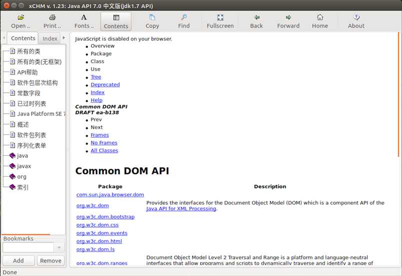
Task: Open the Bookmarks combo box dropdown
Action: coord(59,247)
